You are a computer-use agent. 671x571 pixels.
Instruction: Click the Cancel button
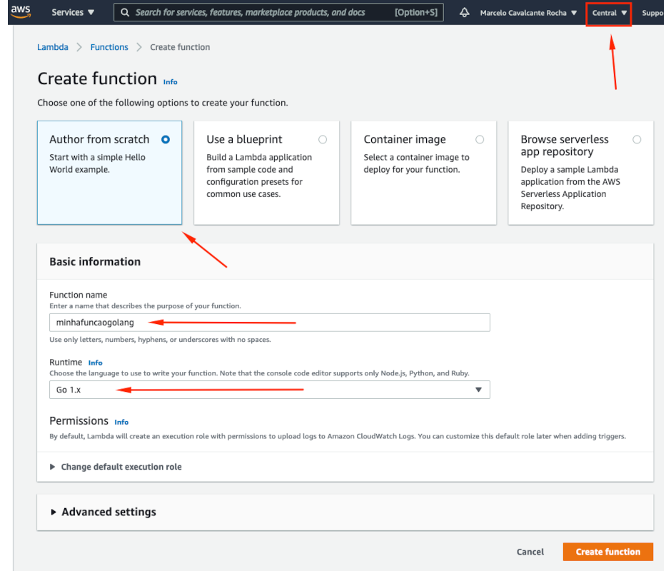[530, 552]
